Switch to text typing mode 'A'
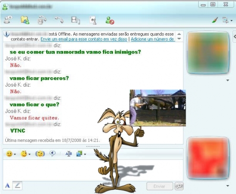Screen dimensions: 236x194 (7, 186)
